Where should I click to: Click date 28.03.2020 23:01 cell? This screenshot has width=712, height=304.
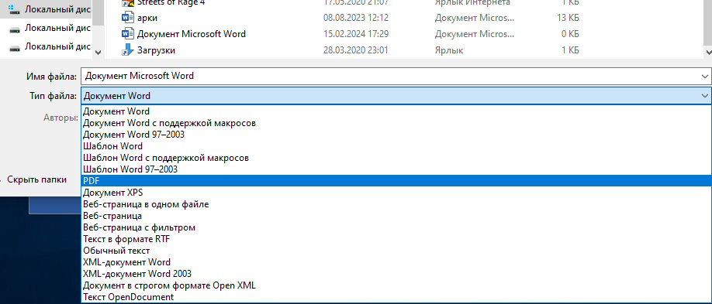pyautogui.click(x=355, y=50)
